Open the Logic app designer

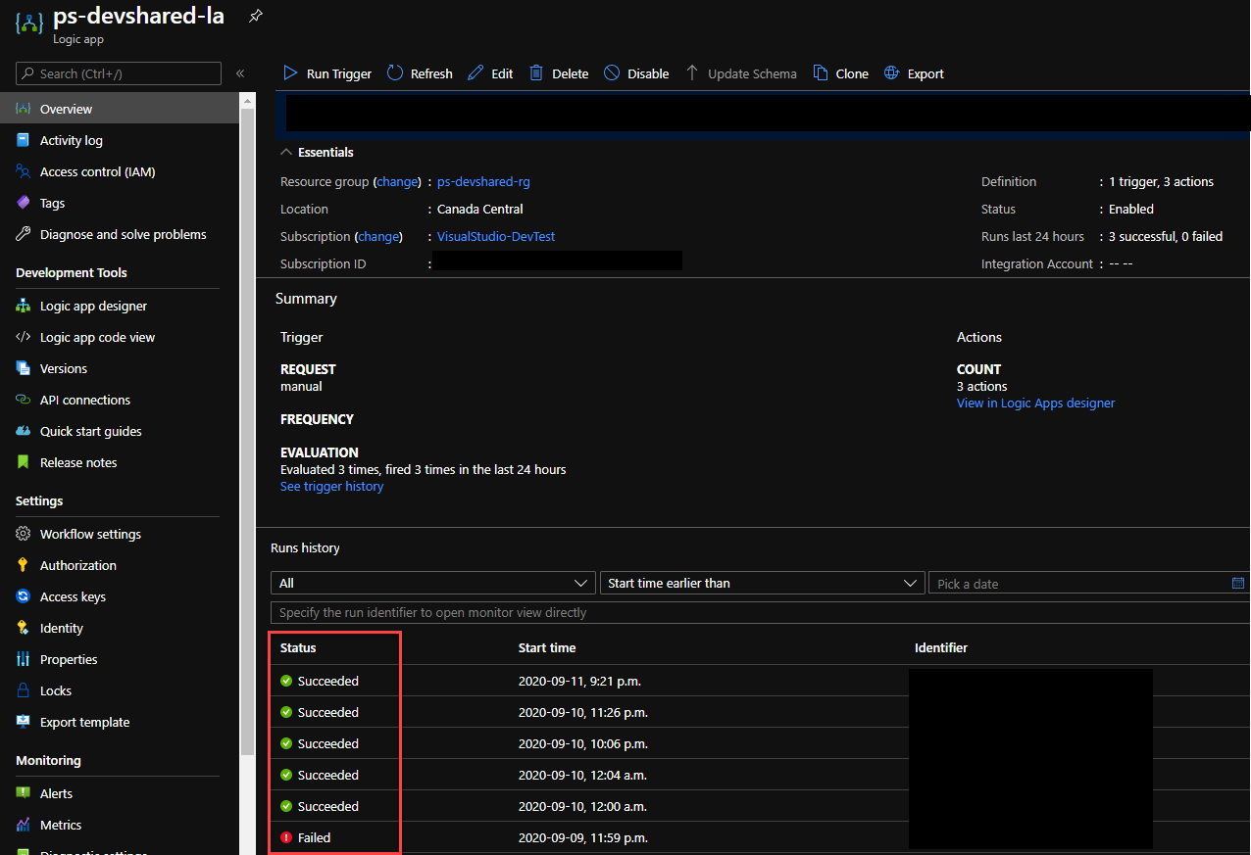click(x=95, y=305)
